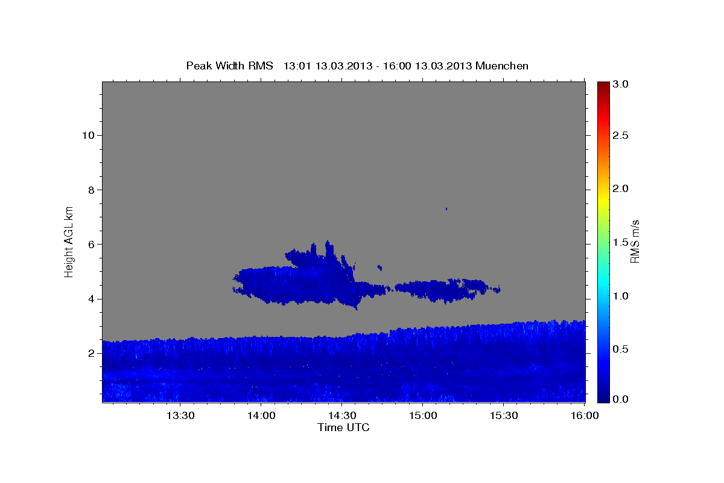Click the height tick label 2

click(x=91, y=353)
